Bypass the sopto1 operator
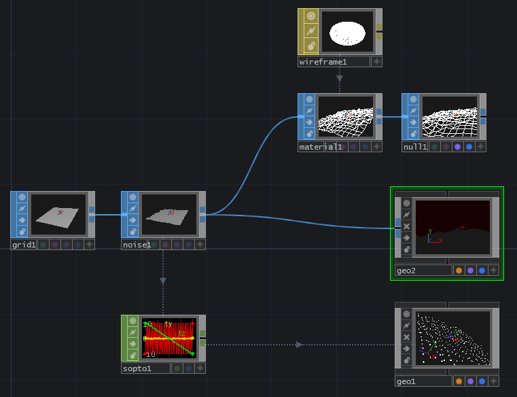 132,344
